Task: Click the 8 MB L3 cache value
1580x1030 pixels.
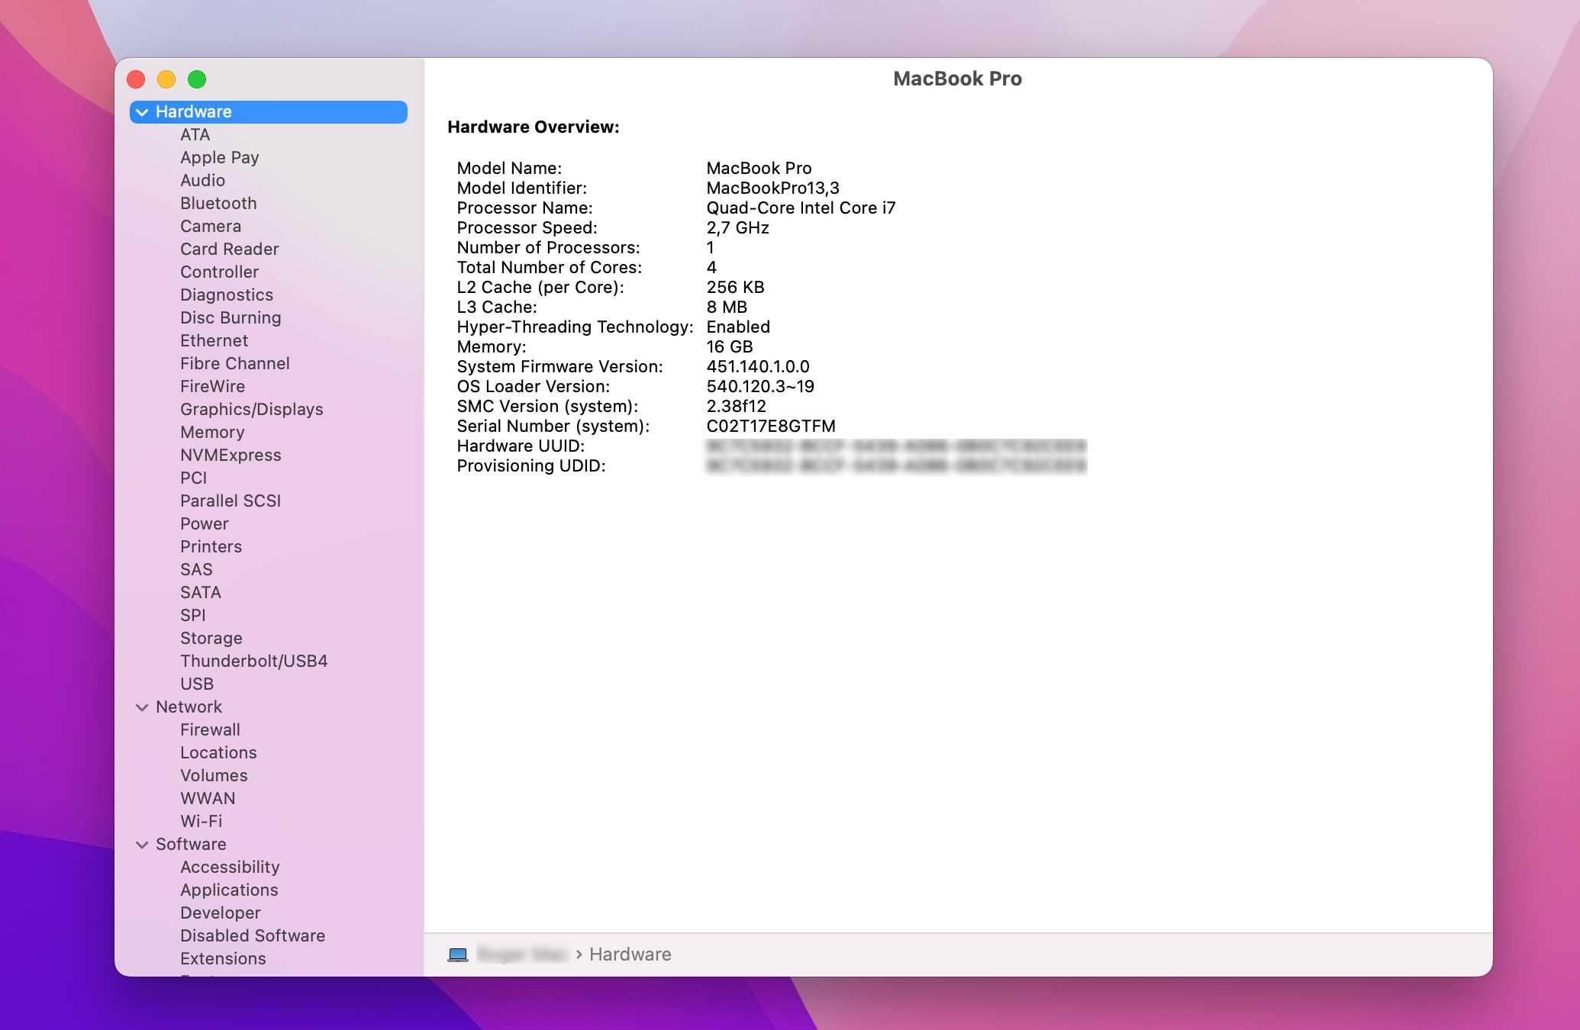Action: point(727,307)
